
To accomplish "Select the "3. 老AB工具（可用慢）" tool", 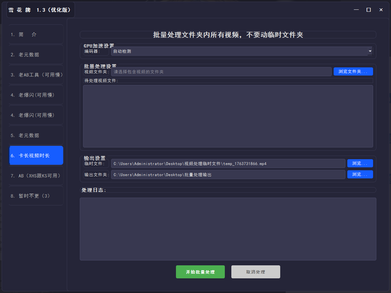I will click(x=36, y=75).
